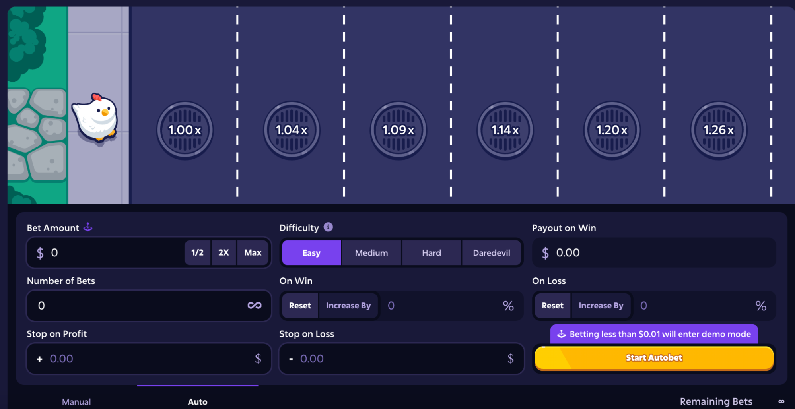Switch to the Auto tab
The image size is (795, 409).
198,401
